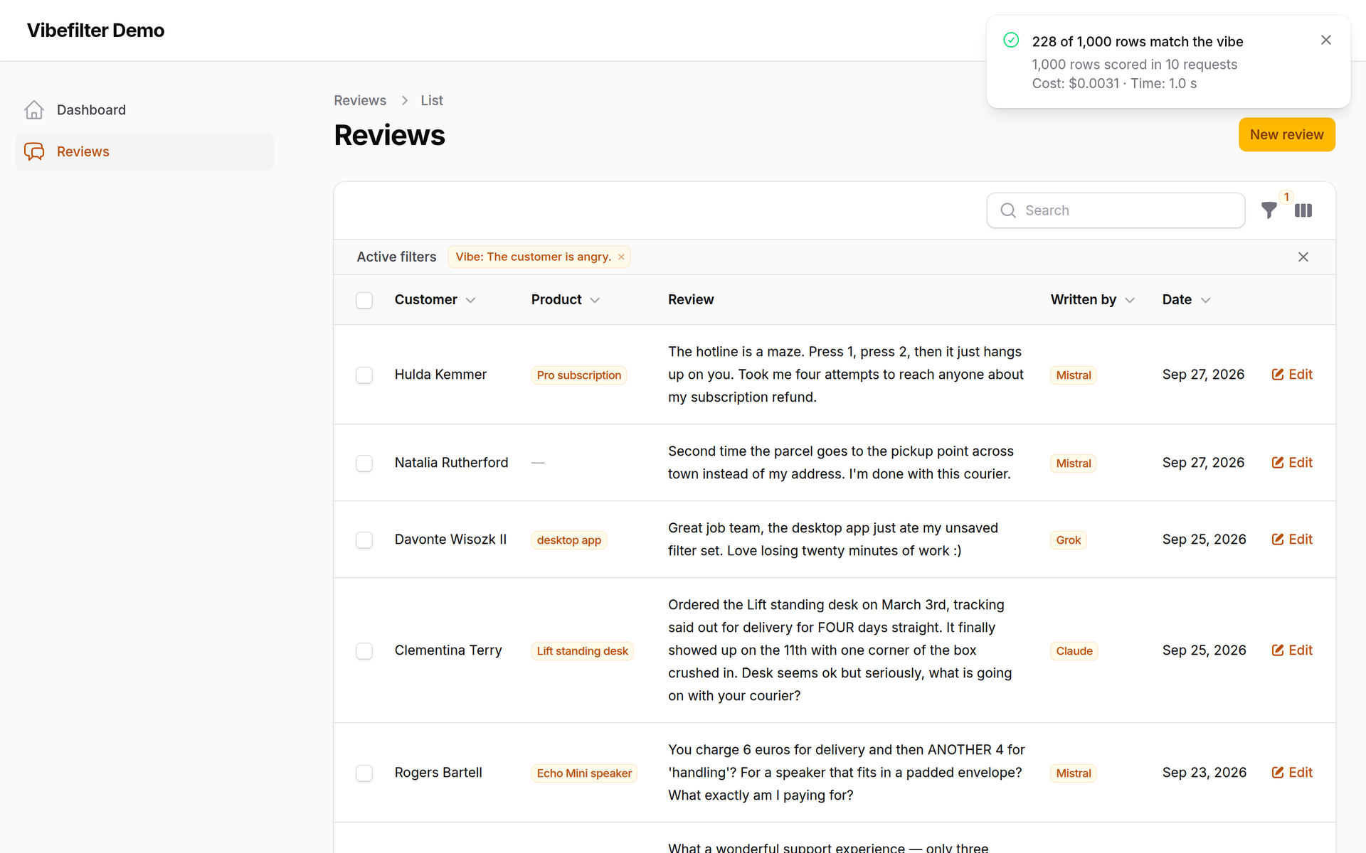Edit Hulda Kemmer's review
1366x853 pixels.
point(1292,375)
